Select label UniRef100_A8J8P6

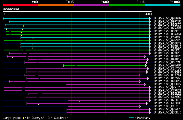tap(168, 56)
